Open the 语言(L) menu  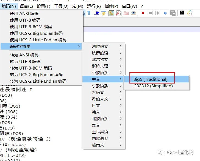tap(26, 6)
